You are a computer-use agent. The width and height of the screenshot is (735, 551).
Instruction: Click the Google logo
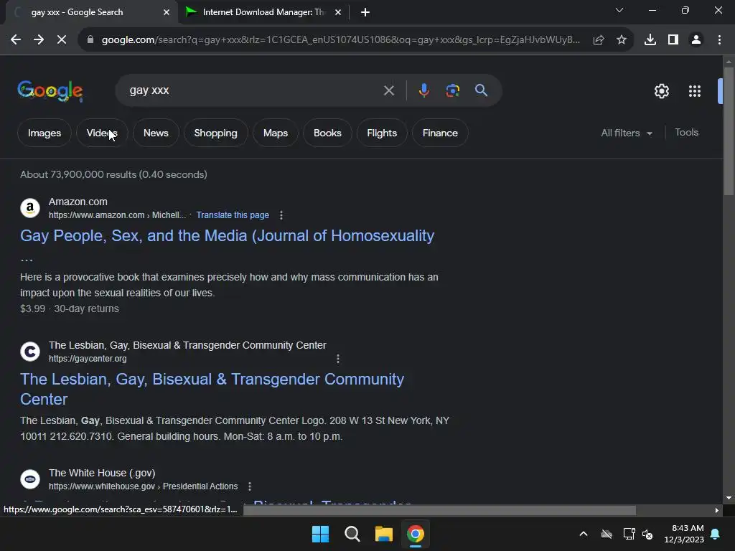(50, 90)
